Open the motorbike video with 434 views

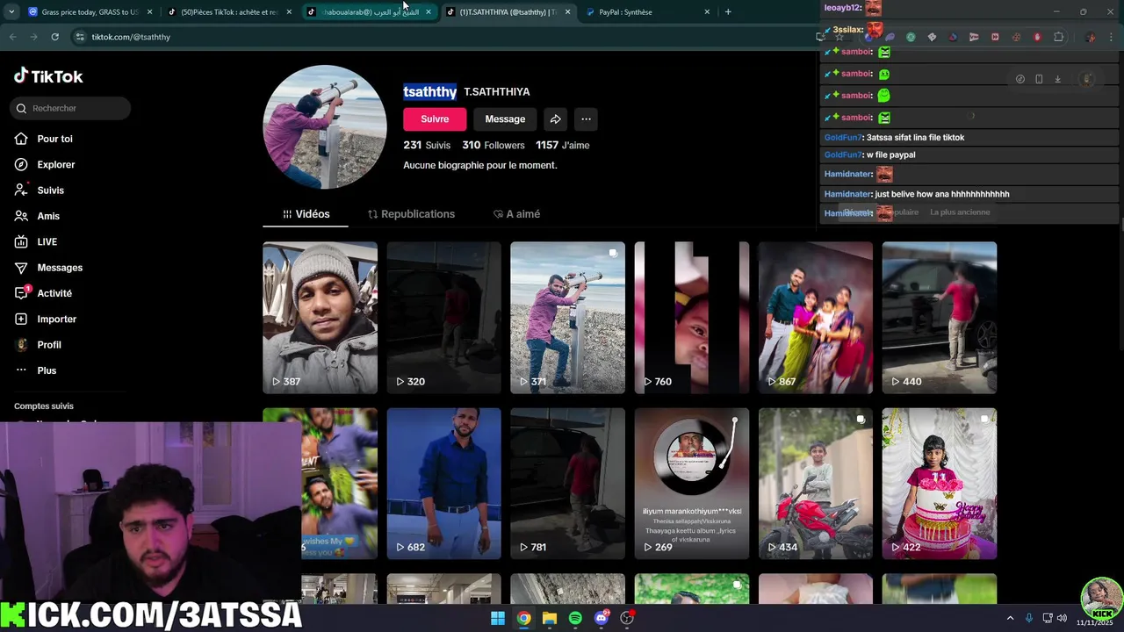tap(816, 484)
